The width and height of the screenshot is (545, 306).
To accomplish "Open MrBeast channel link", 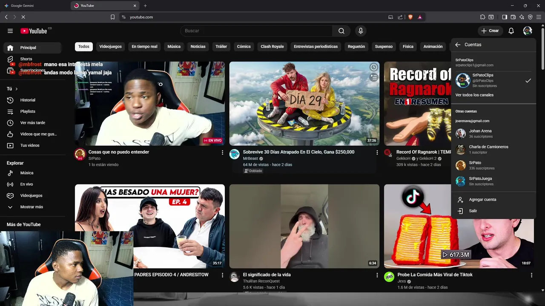I will click(x=250, y=159).
